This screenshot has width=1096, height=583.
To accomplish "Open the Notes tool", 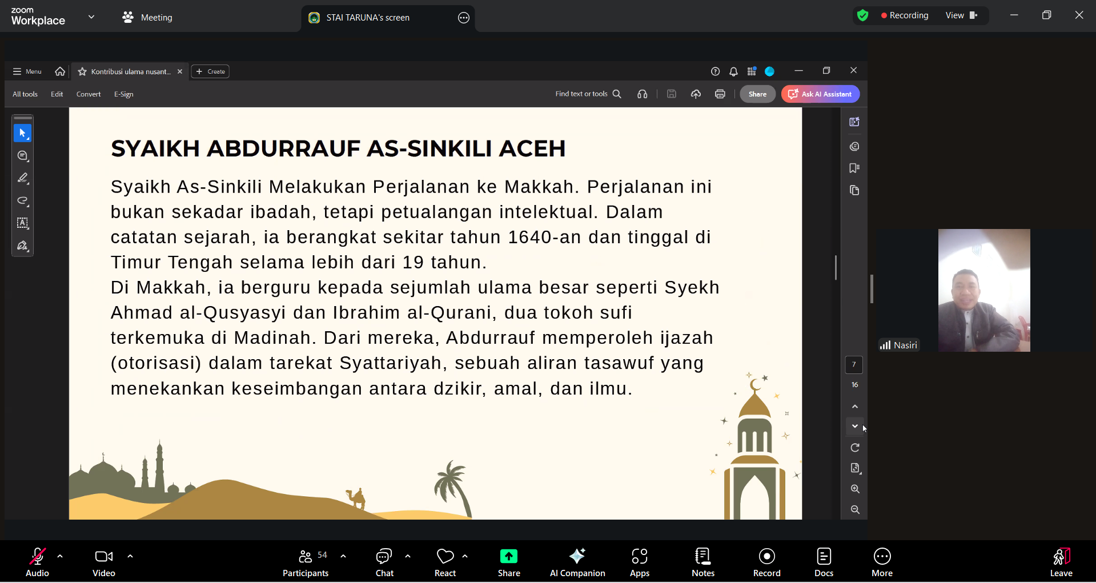I will 702,562.
